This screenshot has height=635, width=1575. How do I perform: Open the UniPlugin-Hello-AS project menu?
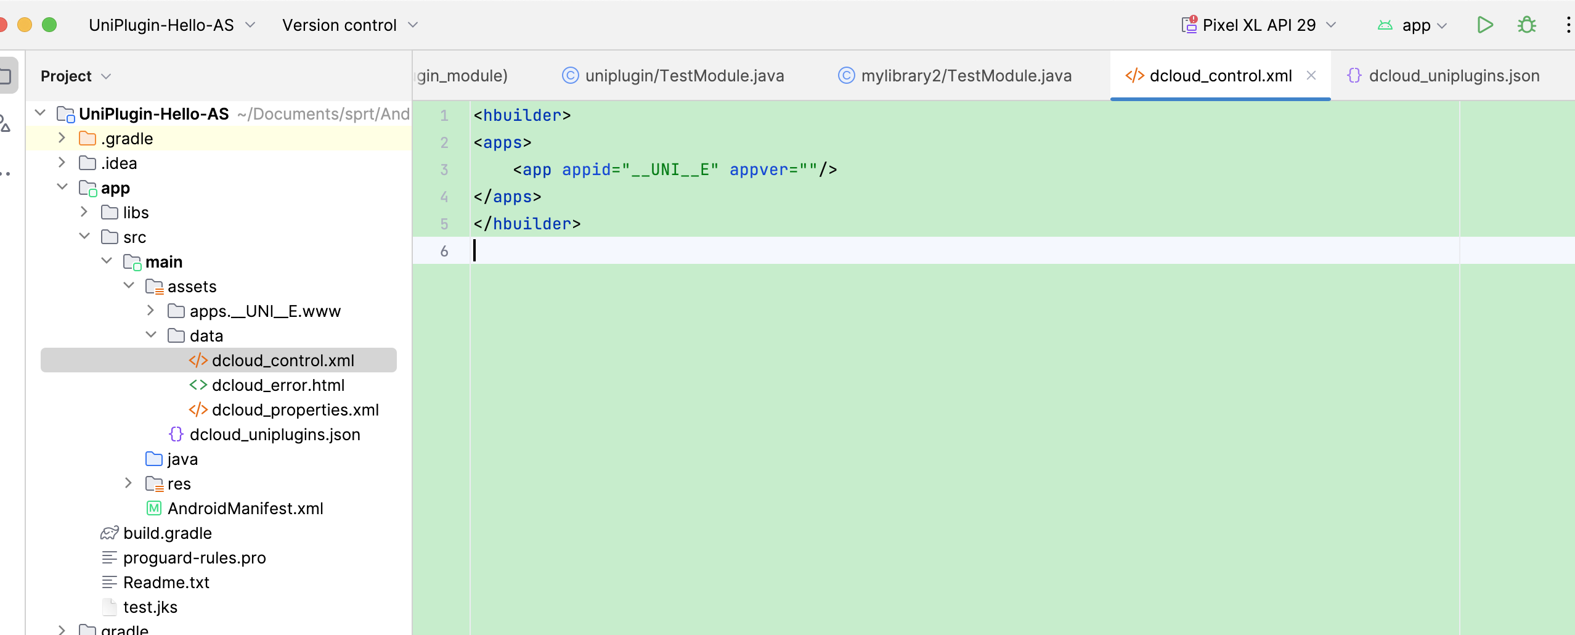pyautogui.click(x=172, y=25)
